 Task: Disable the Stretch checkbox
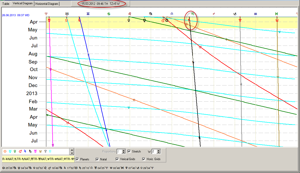tap(129, 152)
